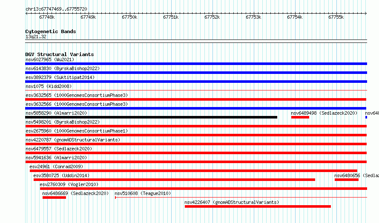Select the blue bar under esv3892379
Screen dimensions: 379x223
(x=196, y=82)
